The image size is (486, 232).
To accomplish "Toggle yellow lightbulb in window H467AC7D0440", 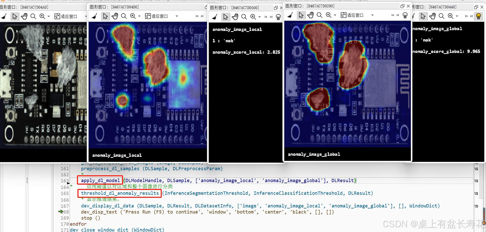I will [478, 16].
